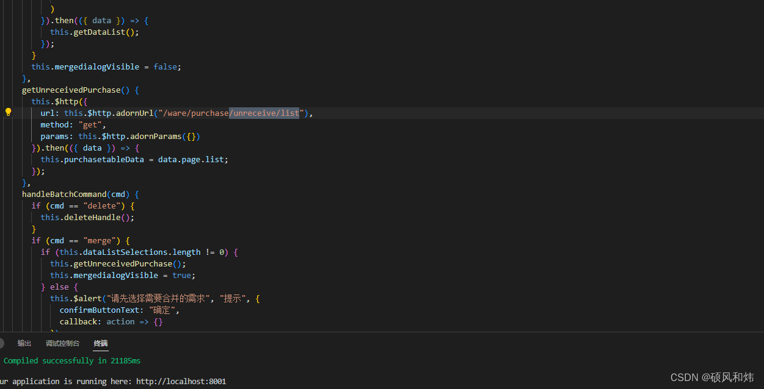
Task: Click the 'this.getDataList();' call line
Action: [95, 32]
